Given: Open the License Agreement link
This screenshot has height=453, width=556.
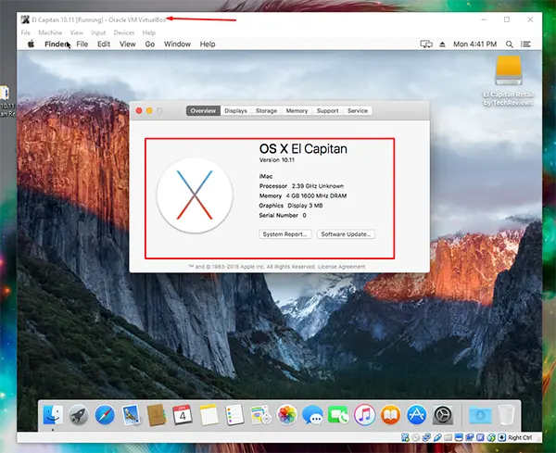Looking at the screenshot, I should (341, 267).
